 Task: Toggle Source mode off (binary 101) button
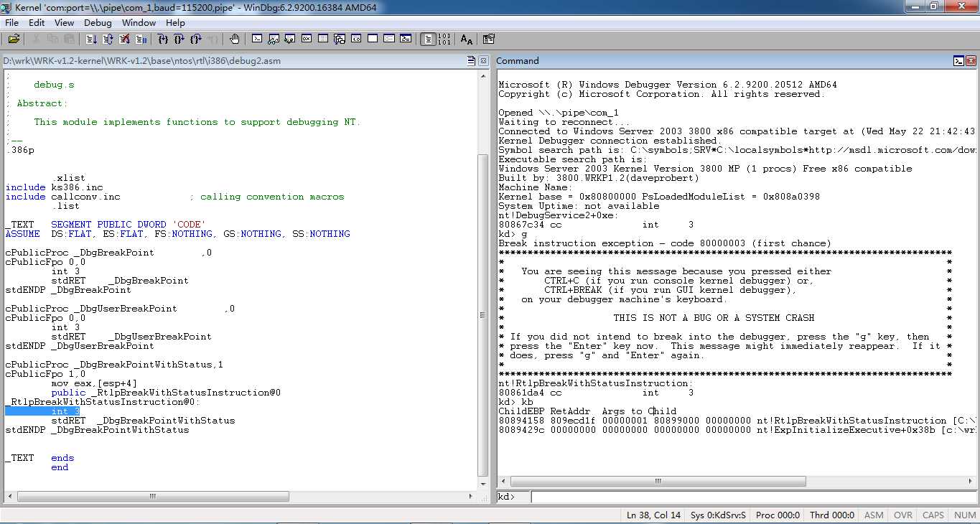(x=444, y=39)
